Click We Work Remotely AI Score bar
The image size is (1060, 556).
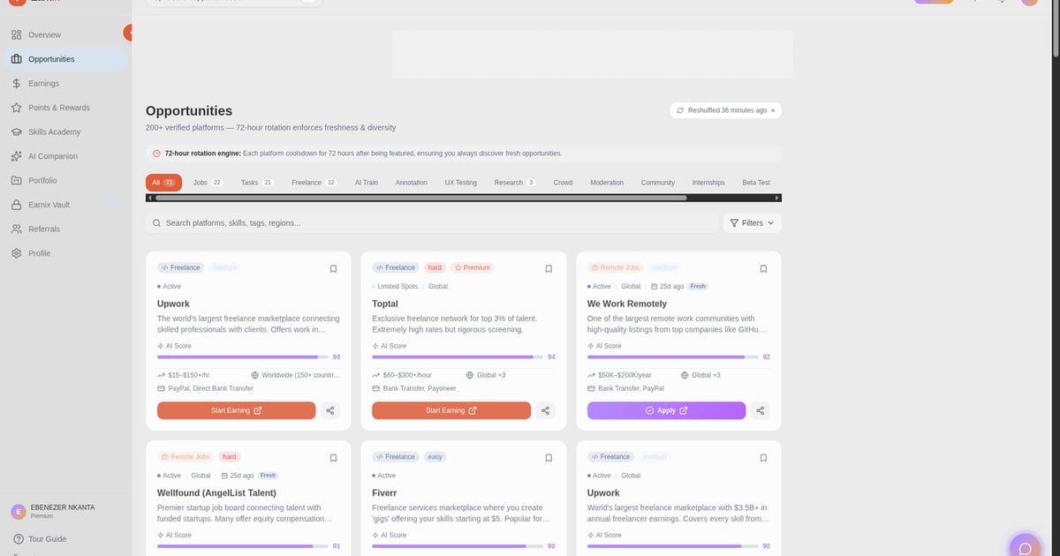pos(673,357)
